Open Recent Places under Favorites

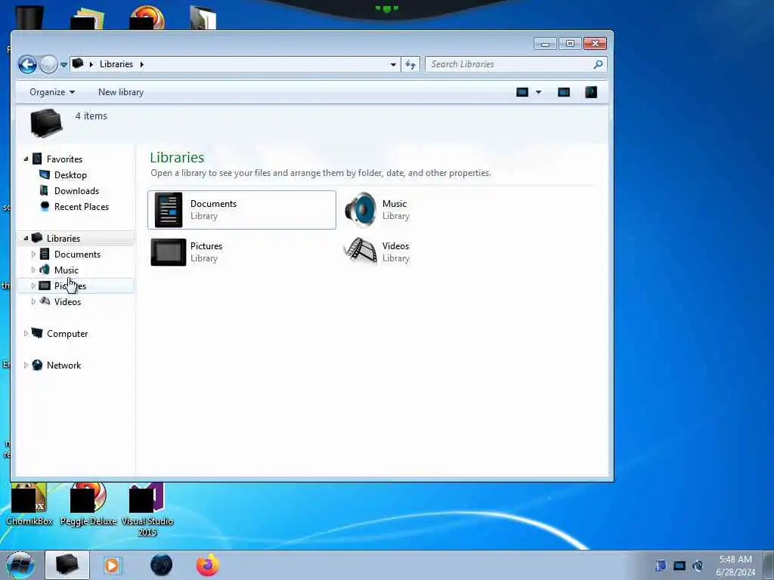(82, 207)
